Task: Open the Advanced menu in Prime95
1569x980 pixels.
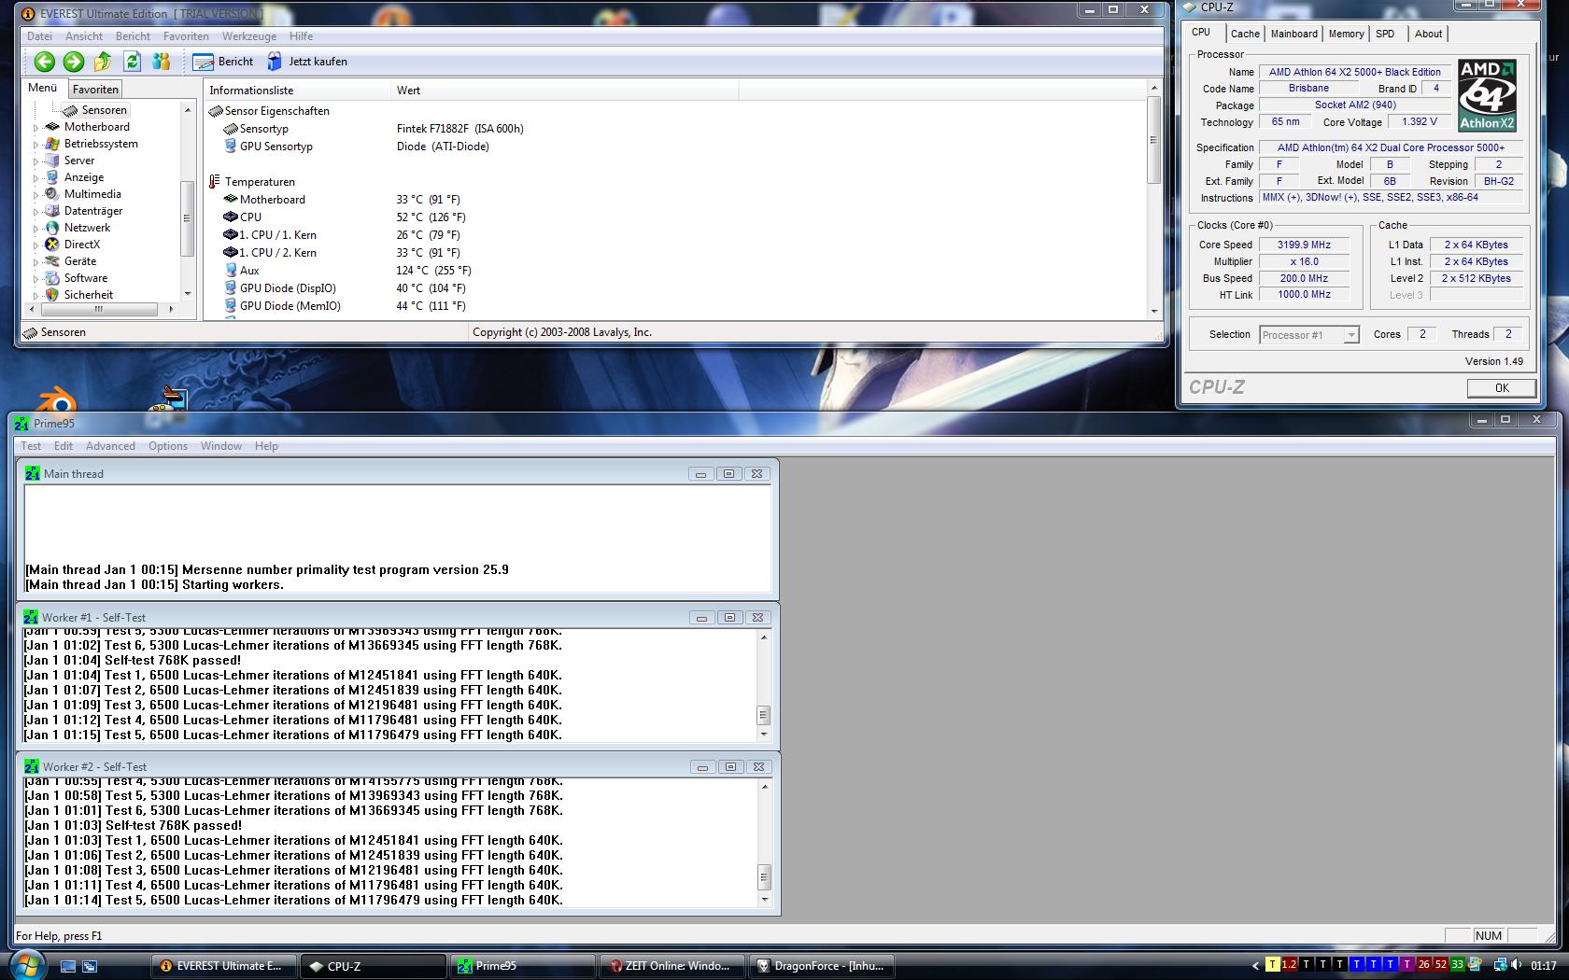Action: point(110,446)
